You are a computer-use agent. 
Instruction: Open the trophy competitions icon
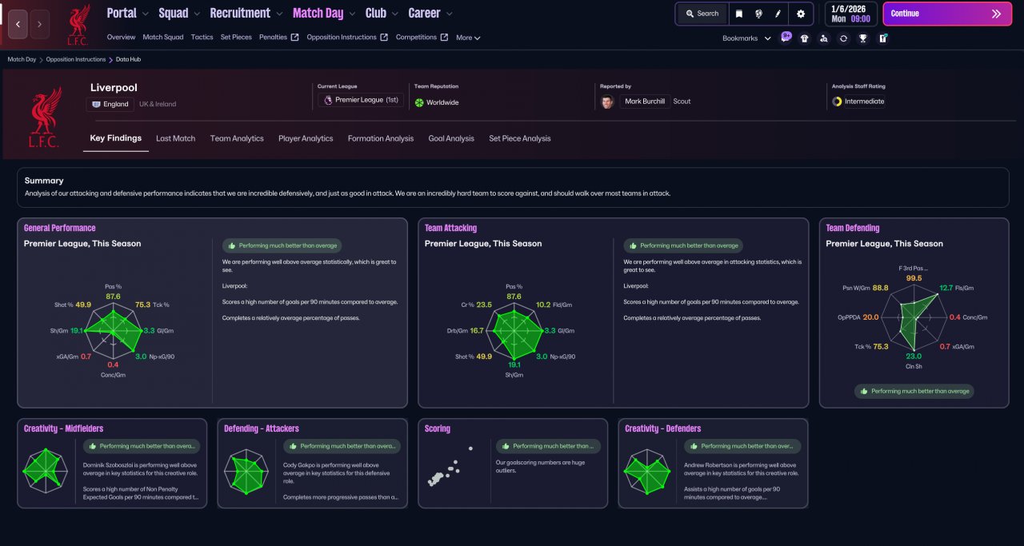coord(863,38)
